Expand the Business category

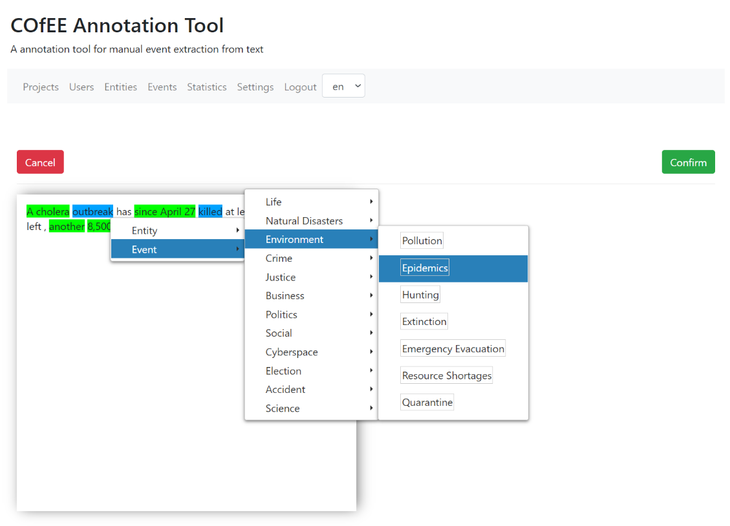pos(312,295)
